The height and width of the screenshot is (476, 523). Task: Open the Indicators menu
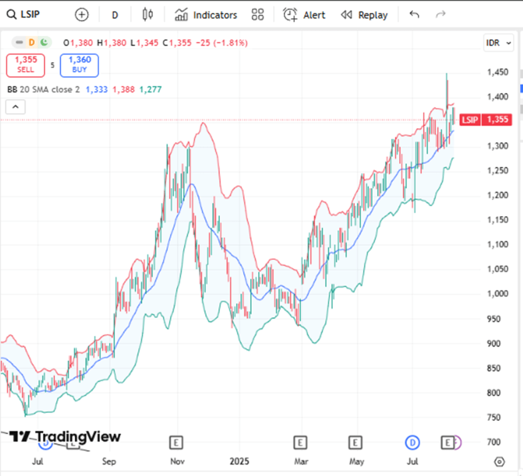pos(206,15)
